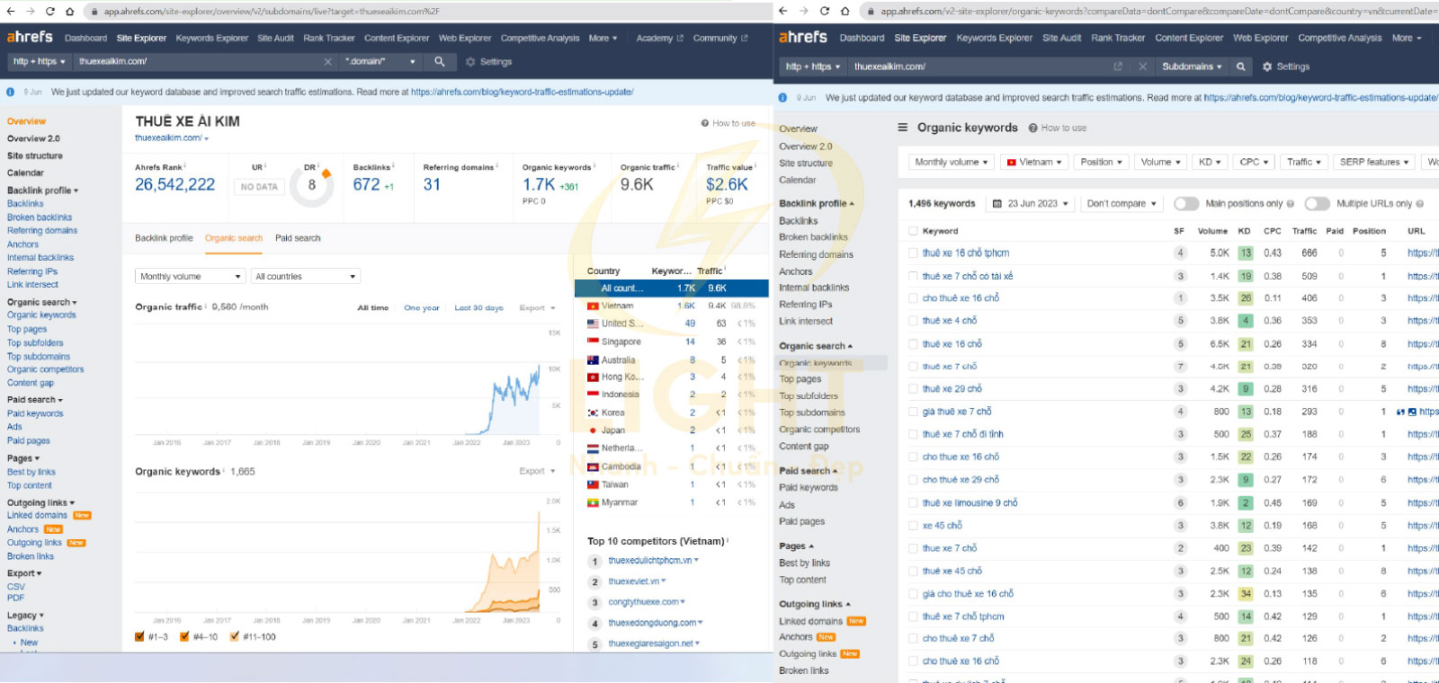Screen dimensions: 1439x683
Task: Uncheck the #1–3 chart legend checkbox
Action: [139, 636]
